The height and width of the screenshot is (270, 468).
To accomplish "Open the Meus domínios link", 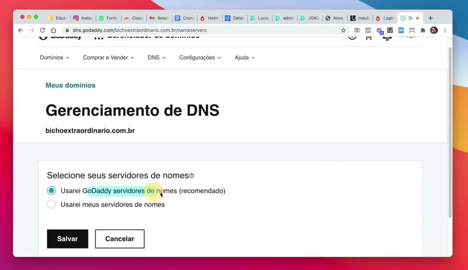I will point(70,85).
